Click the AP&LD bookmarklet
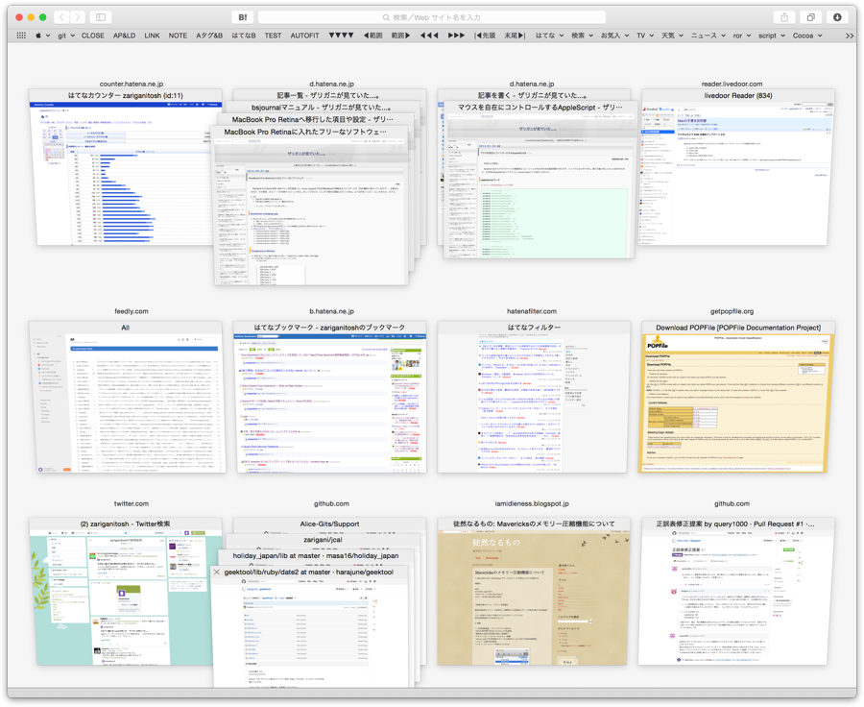 124,36
